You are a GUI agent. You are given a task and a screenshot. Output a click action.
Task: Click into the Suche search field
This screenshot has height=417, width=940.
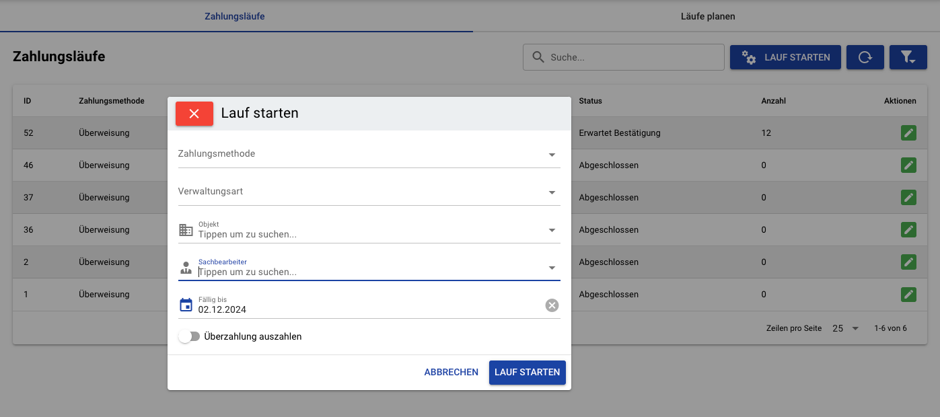coord(624,57)
